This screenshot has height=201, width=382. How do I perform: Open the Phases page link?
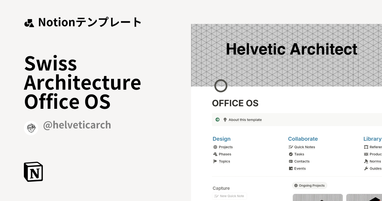(x=225, y=154)
